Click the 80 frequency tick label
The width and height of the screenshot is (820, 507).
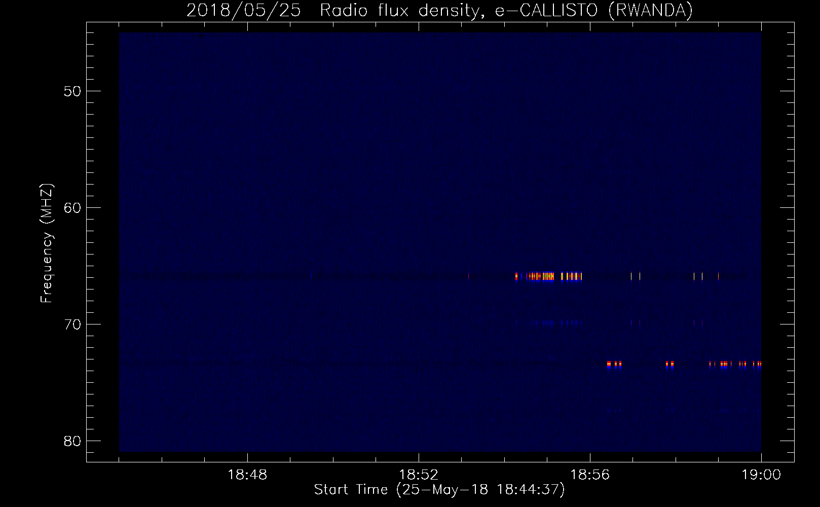[72, 441]
